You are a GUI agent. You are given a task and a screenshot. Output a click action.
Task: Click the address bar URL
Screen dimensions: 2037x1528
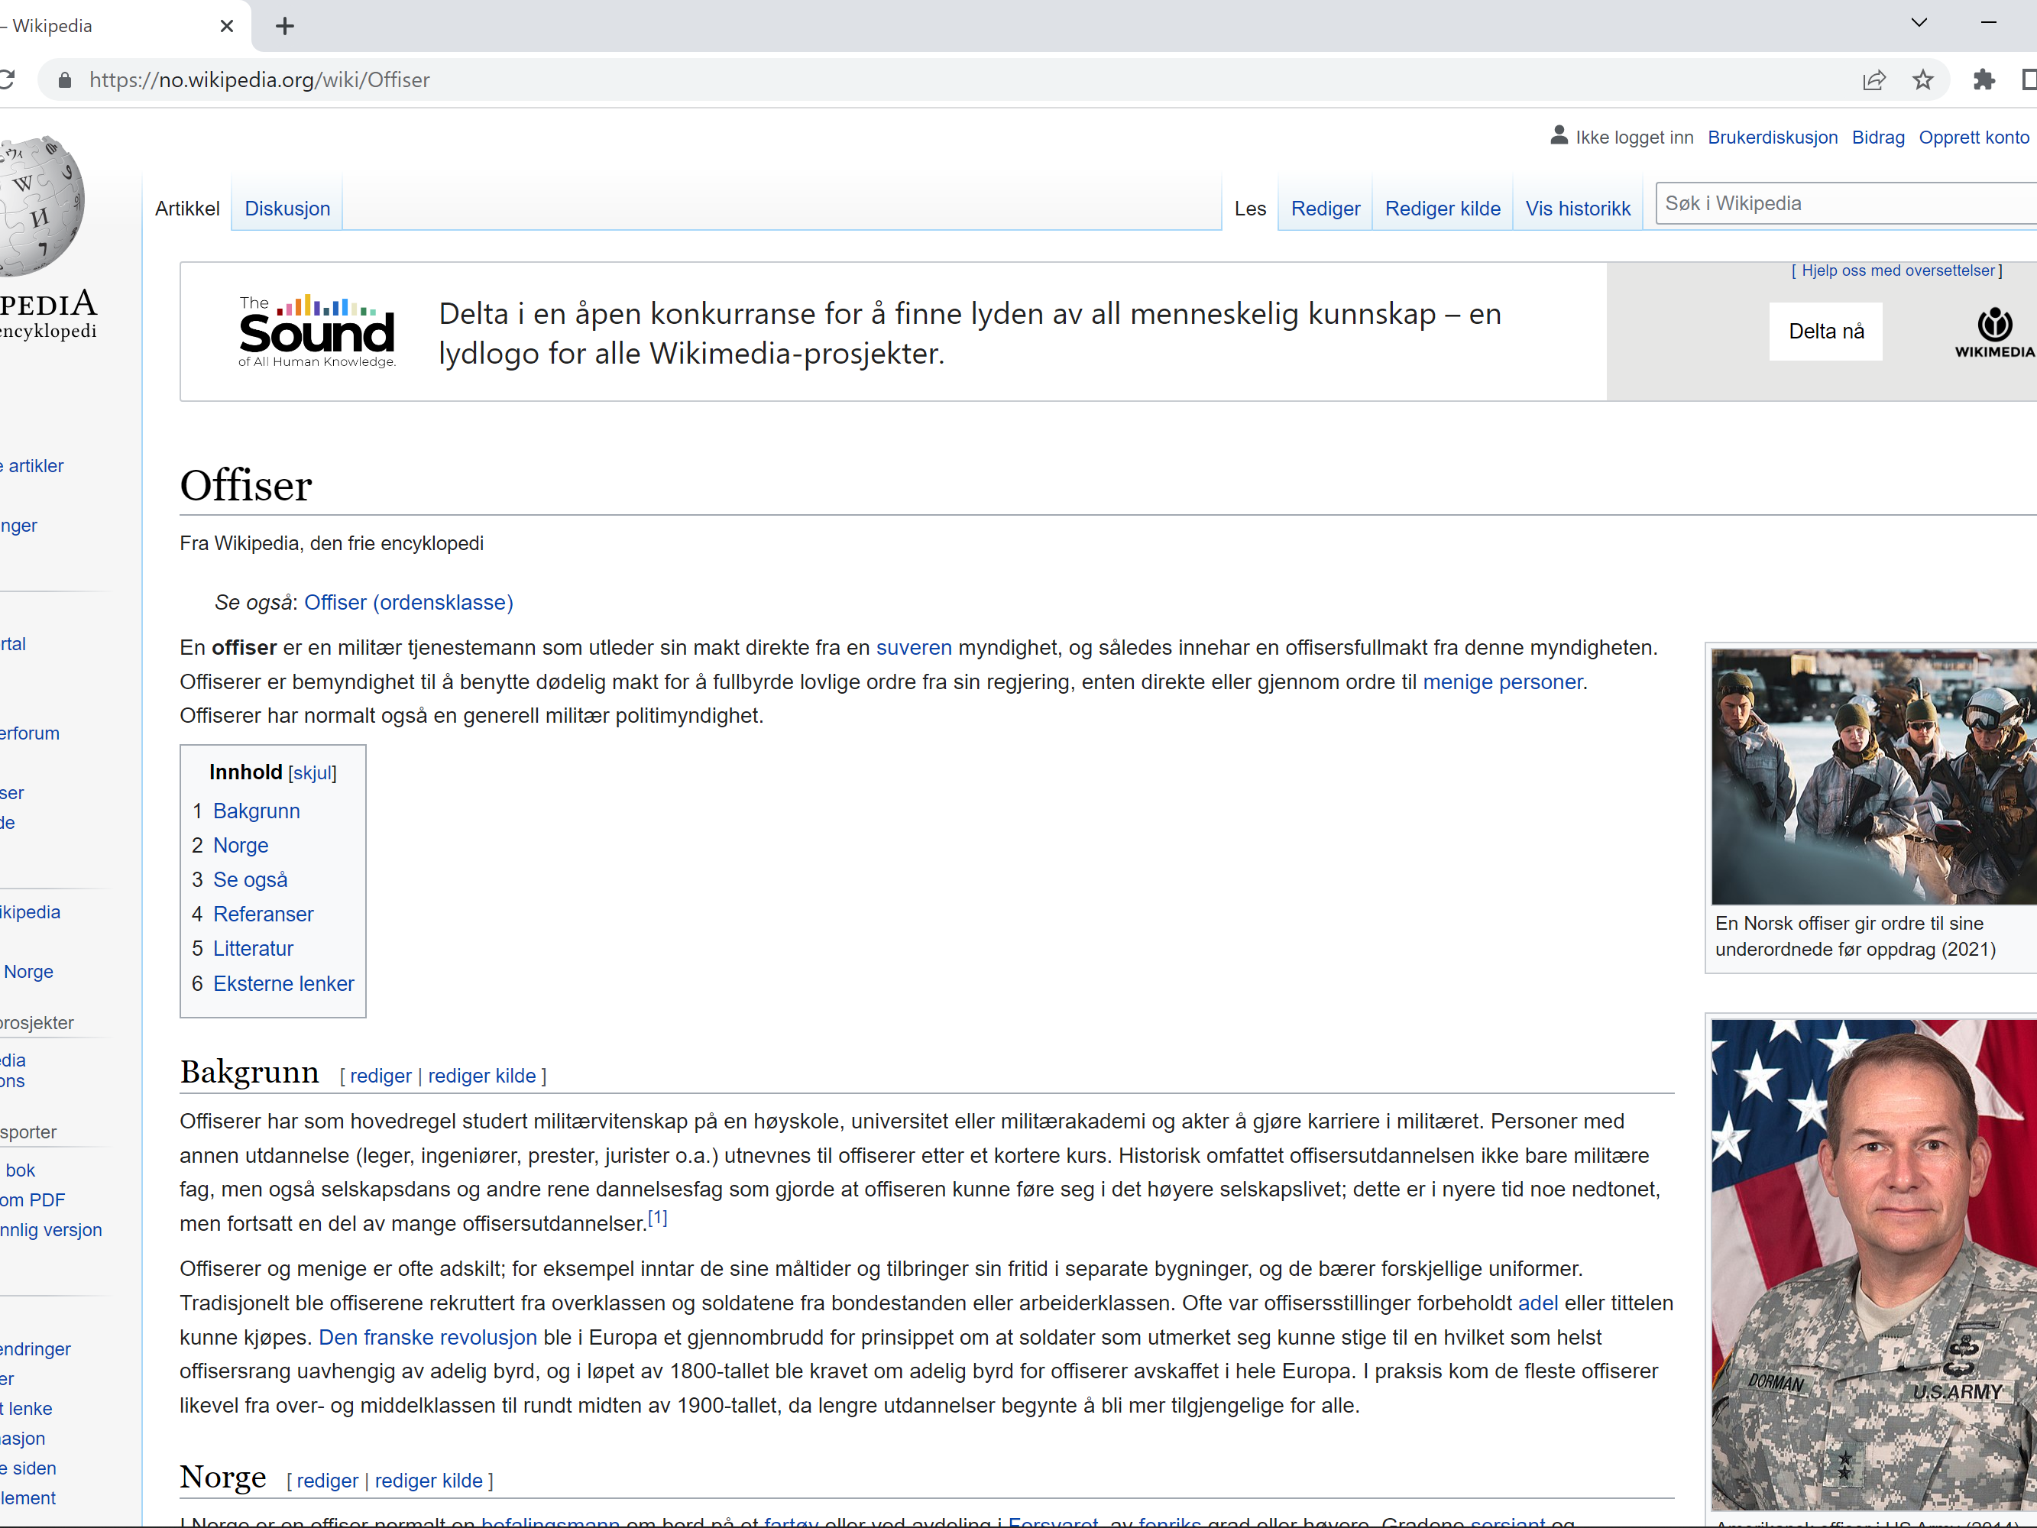tap(260, 80)
